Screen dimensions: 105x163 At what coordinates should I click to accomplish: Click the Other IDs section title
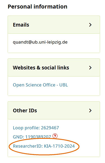[25, 111]
